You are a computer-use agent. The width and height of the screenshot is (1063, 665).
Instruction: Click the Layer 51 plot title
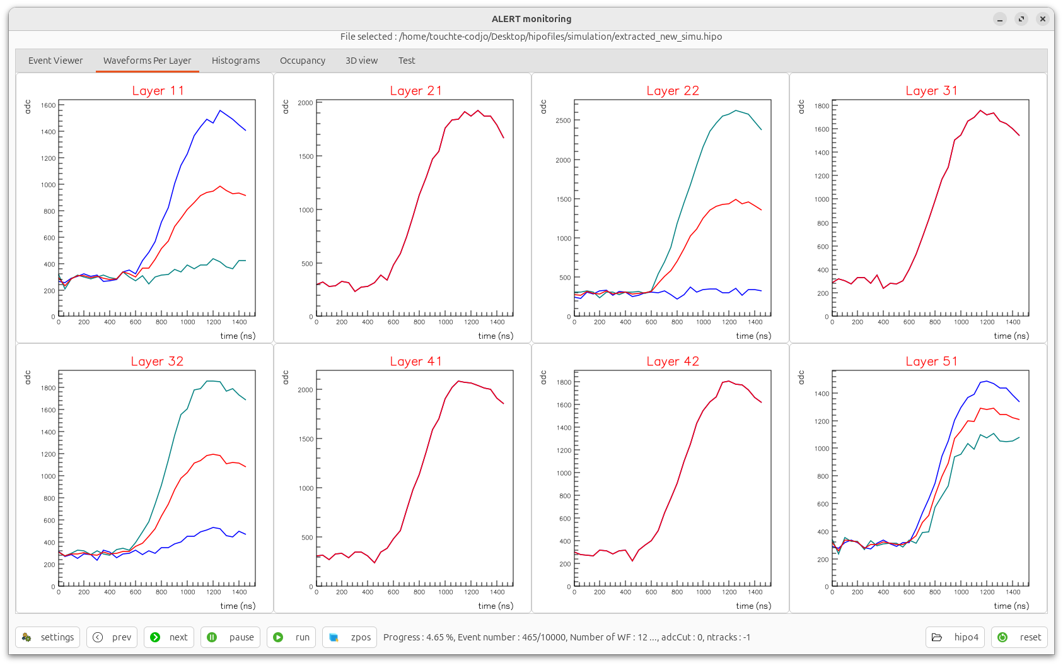coord(931,362)
